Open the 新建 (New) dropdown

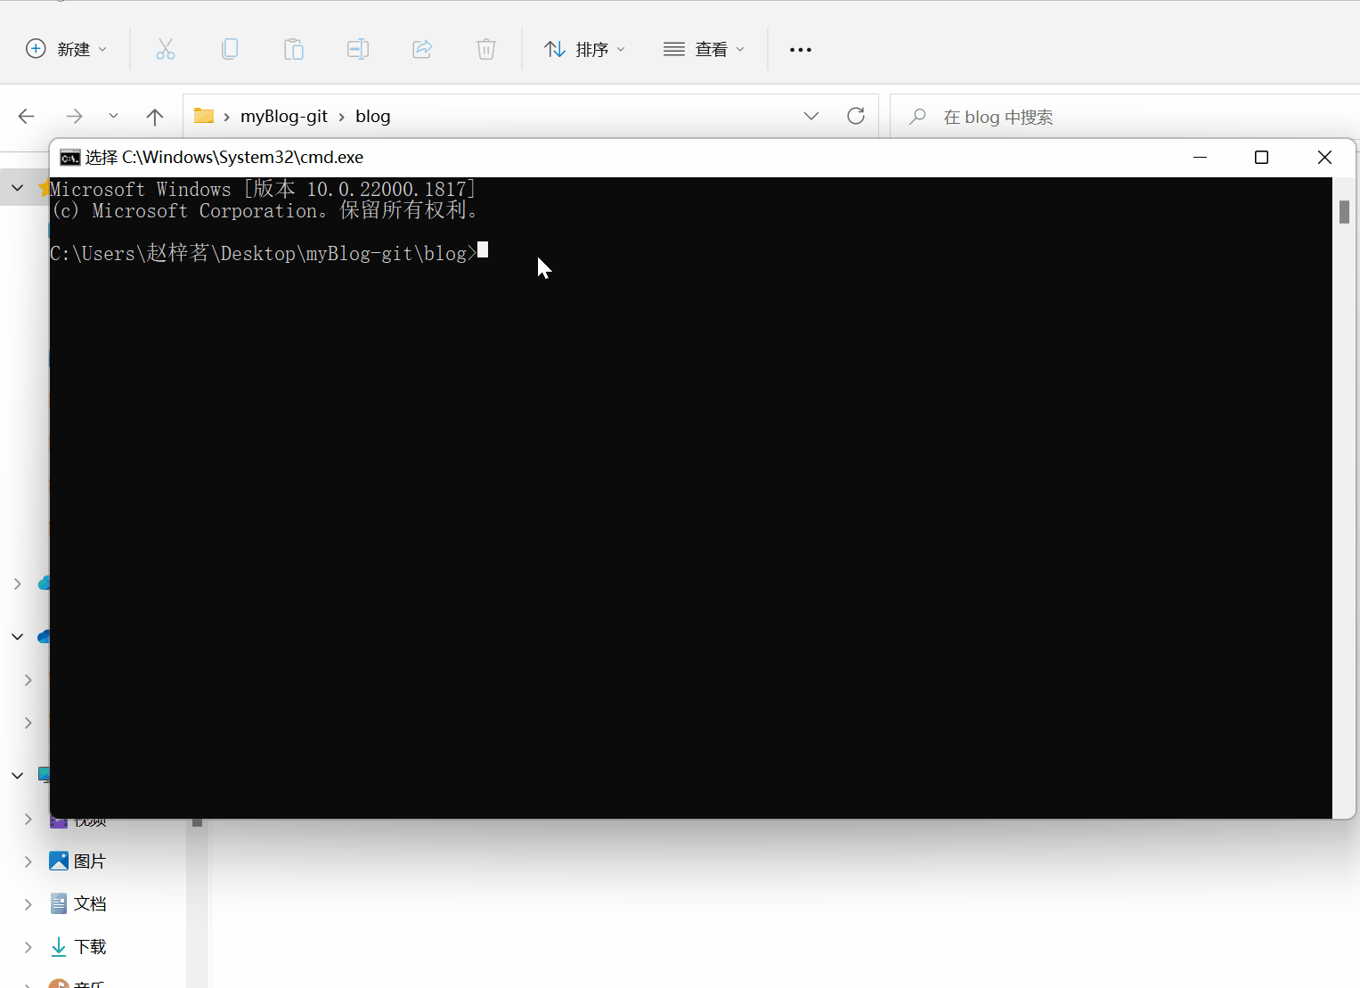point(67,49)
